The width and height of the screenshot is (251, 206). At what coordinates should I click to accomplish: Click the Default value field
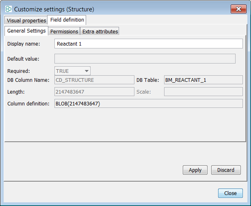coord(145,59)
